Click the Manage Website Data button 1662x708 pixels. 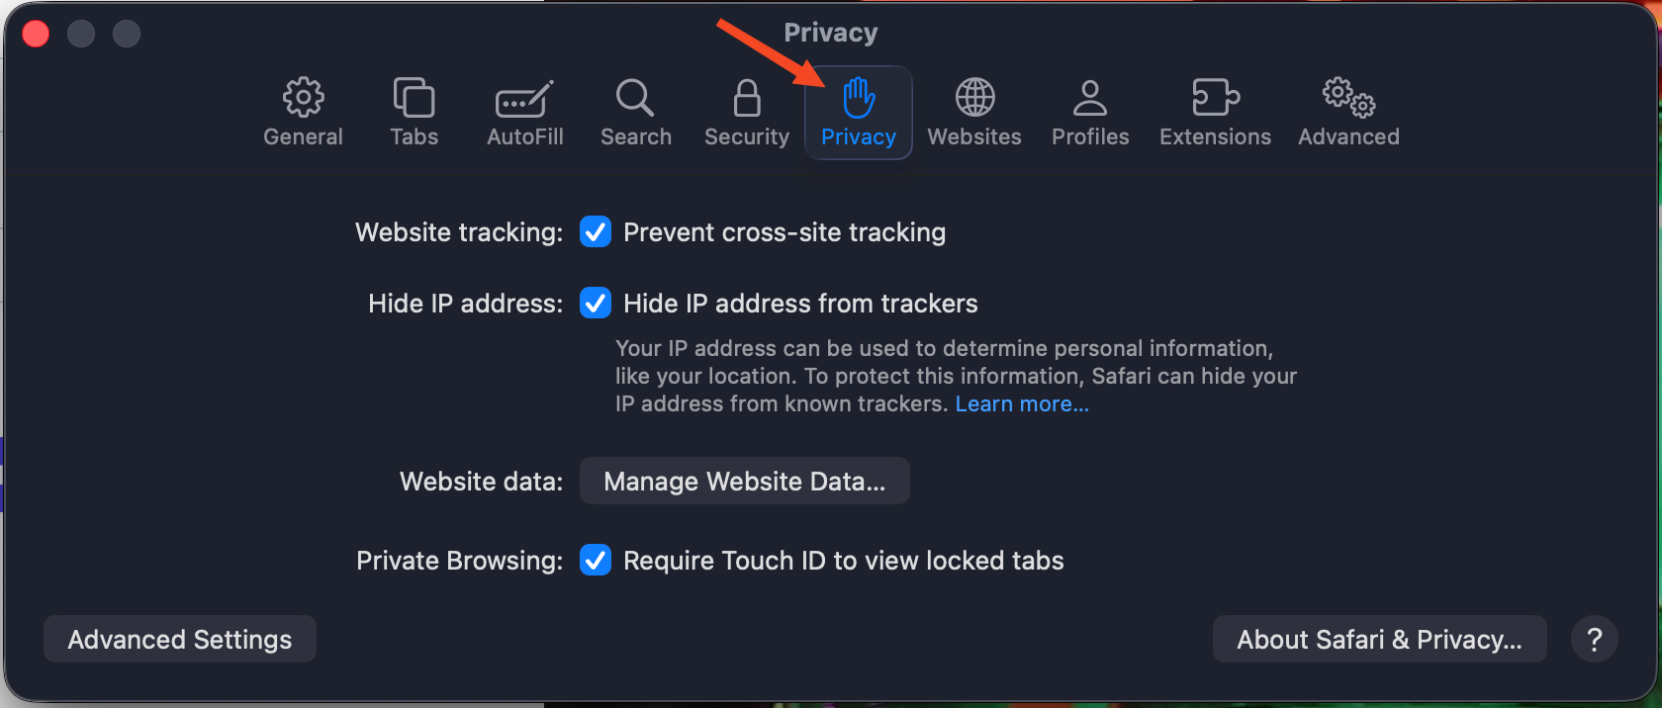(744, 482)
